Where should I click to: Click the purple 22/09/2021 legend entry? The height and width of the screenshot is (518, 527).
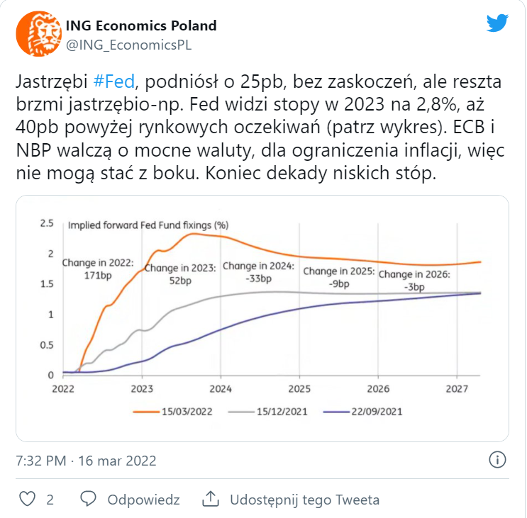pos(362,412)
